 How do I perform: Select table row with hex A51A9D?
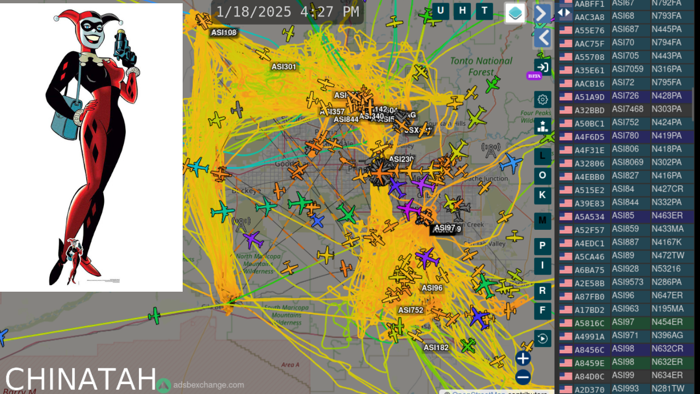(x=626, y=96)
